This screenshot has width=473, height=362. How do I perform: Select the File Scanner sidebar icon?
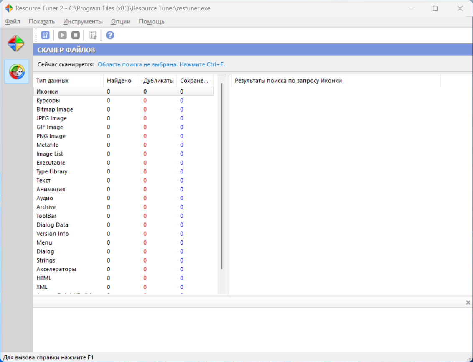click(x=17, y=71)
